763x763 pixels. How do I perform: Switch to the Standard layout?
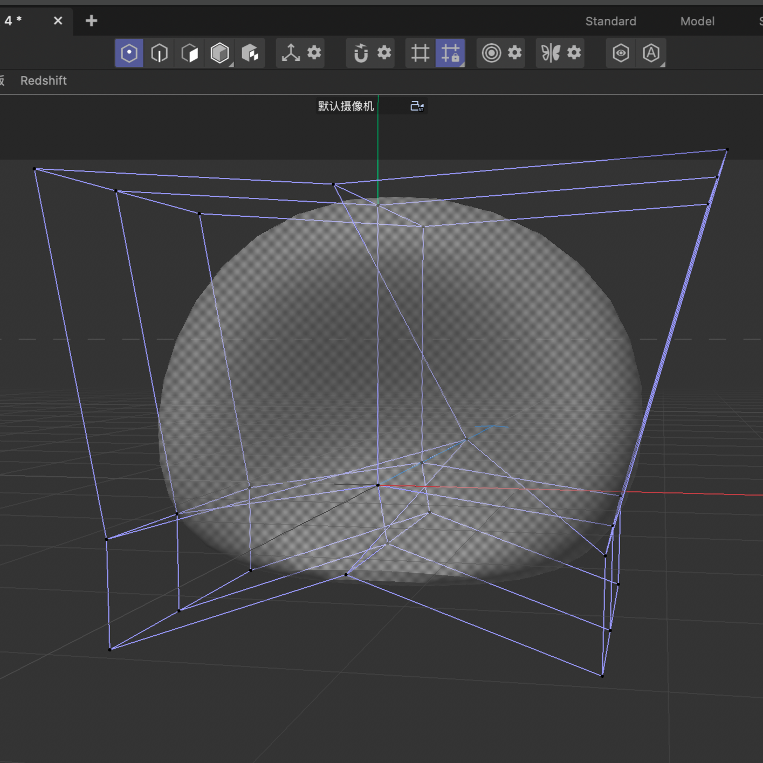click(611, 21)
